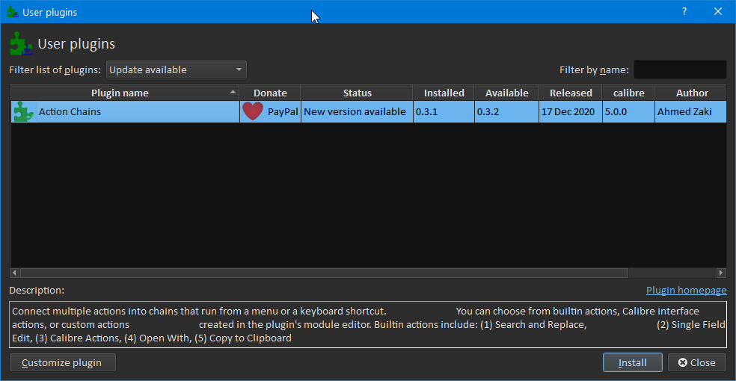This screenshot has height=381, width=736.
Task: Sort by Author column header
Action: (x=691, y=93)
